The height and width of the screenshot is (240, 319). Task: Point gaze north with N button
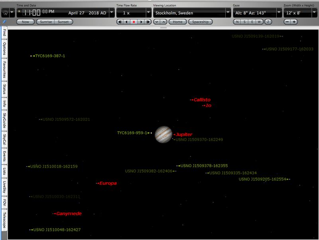click(x=237, y=22)
